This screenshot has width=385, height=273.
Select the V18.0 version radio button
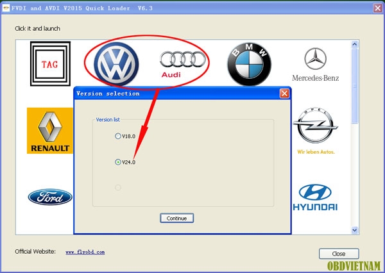(118, 136)
